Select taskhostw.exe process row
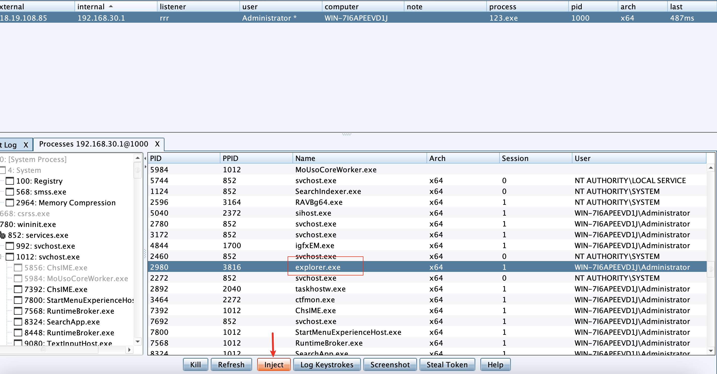The height and width of the screenshot is (374, 717). tap(427, 289)
